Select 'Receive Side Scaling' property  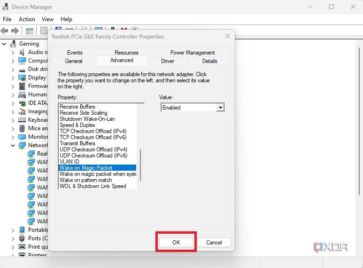click(x=83, y=113)
